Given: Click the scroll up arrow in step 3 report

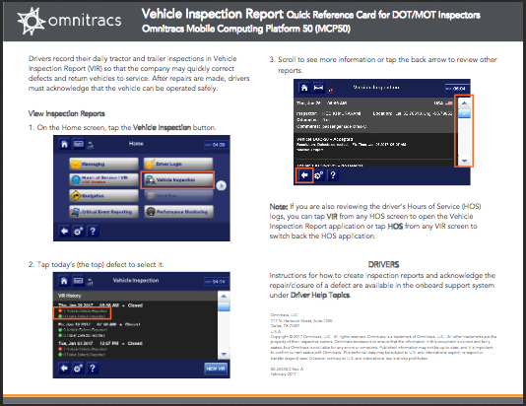Looking at the screenshot, I should (464, 102).
